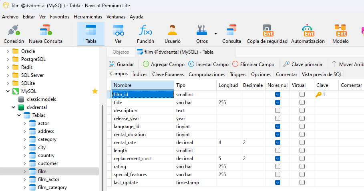Expand the SQL Server group
The width and height of the screenshot is (364, 191).
click(8, 75)
